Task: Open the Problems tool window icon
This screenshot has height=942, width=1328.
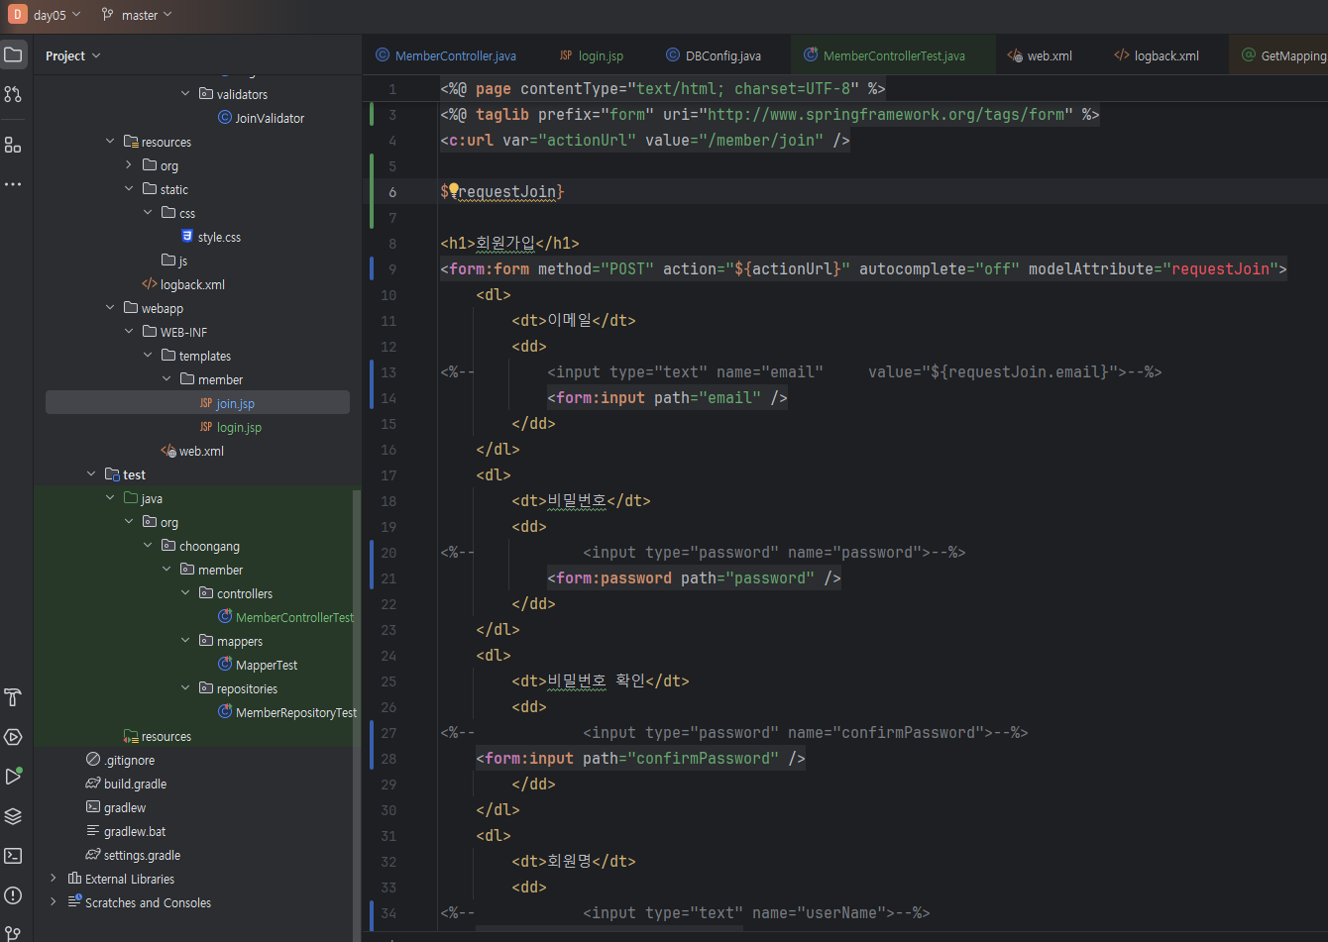Action: (13, 895)
